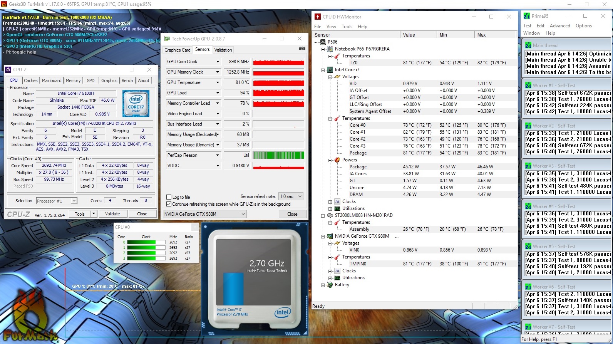Click the GPU Load value field in GPU-Z

tap(237, 93)
